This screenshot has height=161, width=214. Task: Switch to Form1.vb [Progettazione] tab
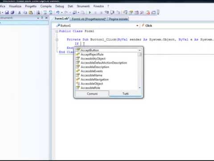point(89,19)
